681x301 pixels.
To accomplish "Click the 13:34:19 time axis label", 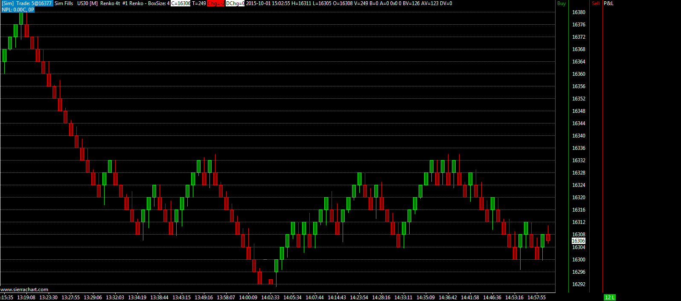I will tap(137, 298).
